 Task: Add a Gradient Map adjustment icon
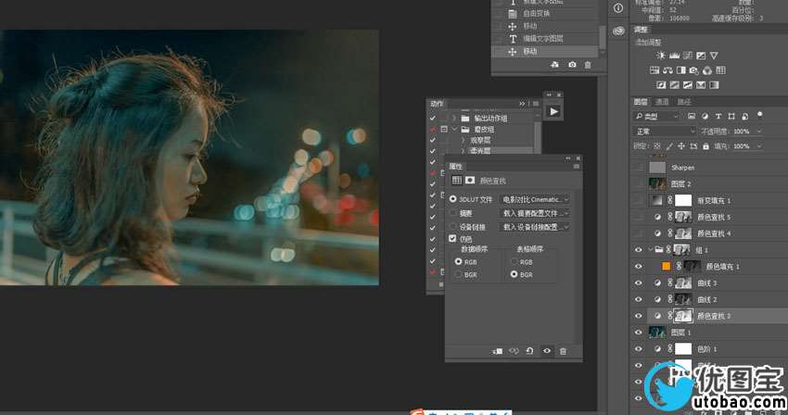coord(714,85)
